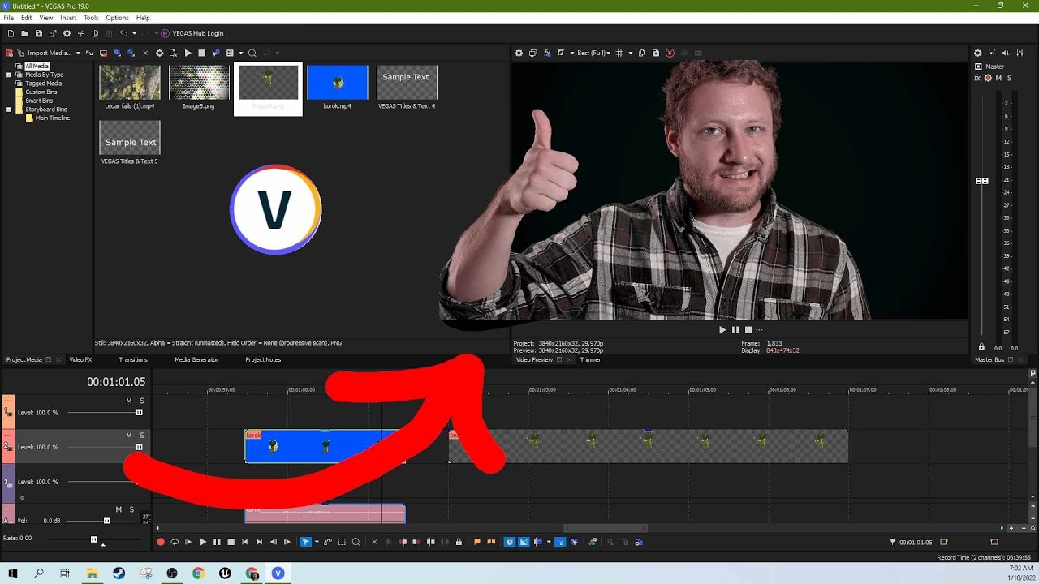Mute the audio track 4 with M
The width and height of the screenshot is (1039, 584).
pos(119,509)
